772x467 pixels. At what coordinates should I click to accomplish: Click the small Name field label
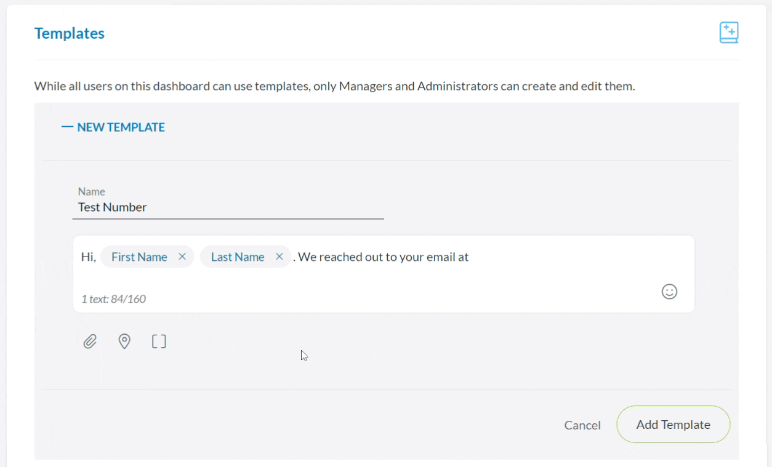pos(92,191)
